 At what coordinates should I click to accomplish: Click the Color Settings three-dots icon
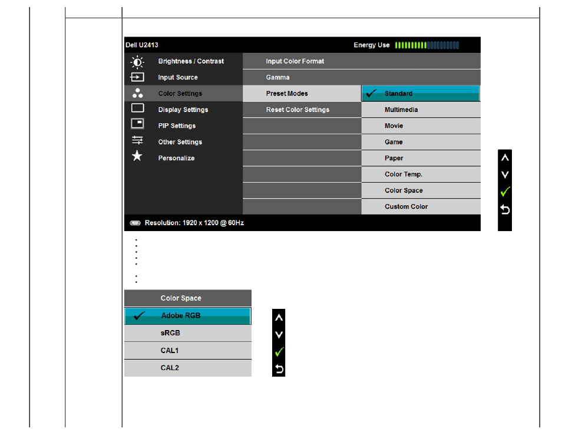click(137, 93)
